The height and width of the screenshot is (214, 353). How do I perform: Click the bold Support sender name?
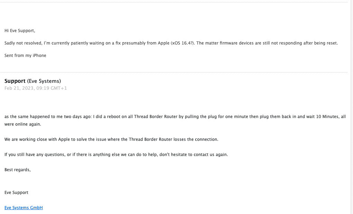click(x=15, y=81)
